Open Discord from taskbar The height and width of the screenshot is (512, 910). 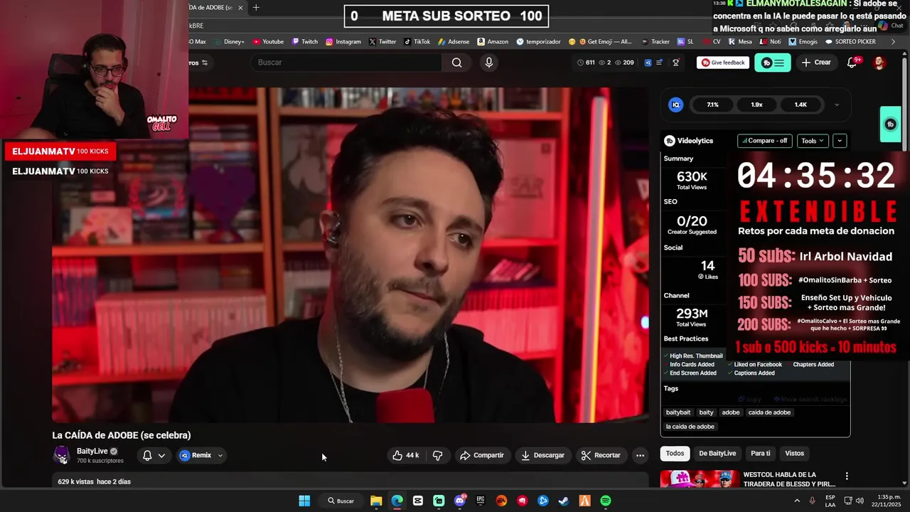click(459, 501)
